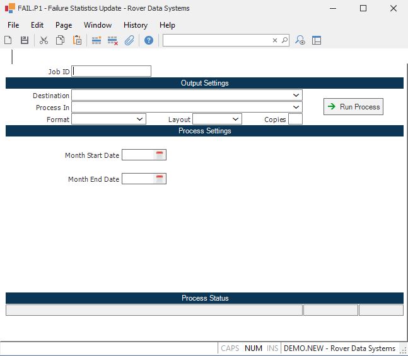Open attachments with the paperclip icon
The height and width of the screenshot is (356, 408).
point(129,40)
